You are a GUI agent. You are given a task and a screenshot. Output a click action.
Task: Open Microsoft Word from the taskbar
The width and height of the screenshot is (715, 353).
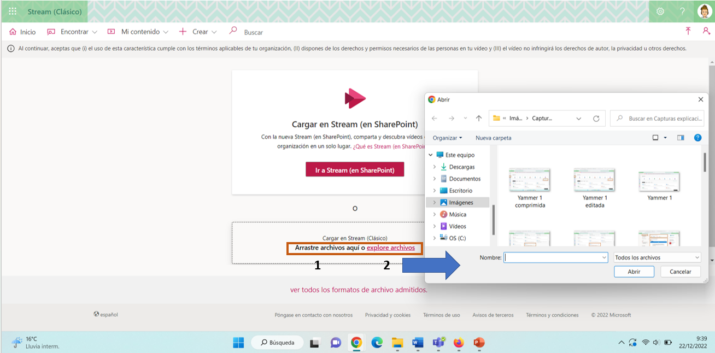[418, 343]
